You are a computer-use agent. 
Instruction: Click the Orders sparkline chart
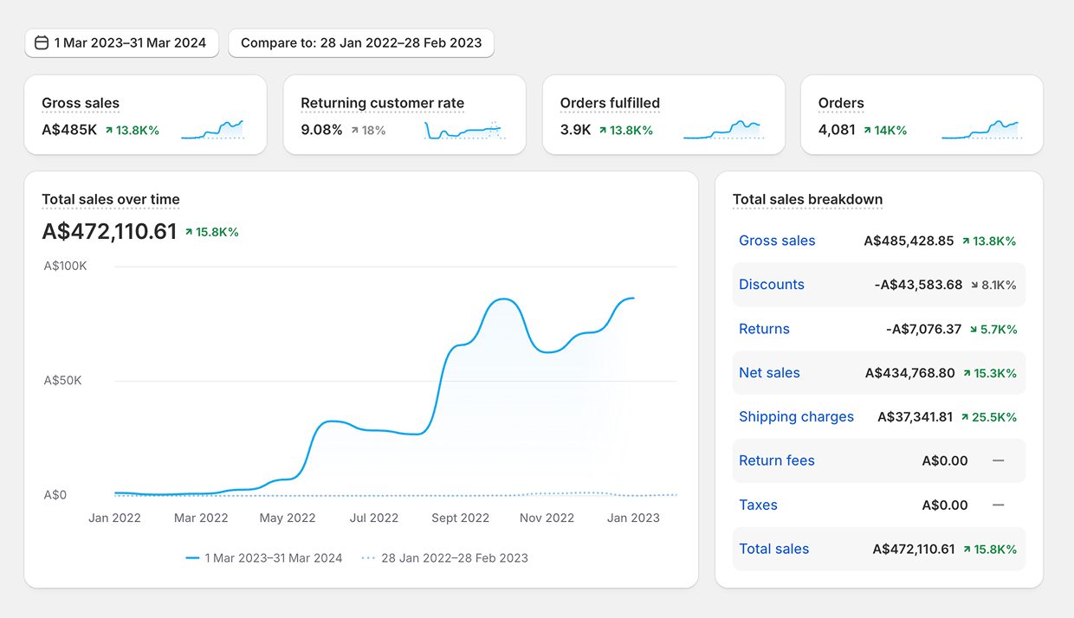[x=980, y=130]
